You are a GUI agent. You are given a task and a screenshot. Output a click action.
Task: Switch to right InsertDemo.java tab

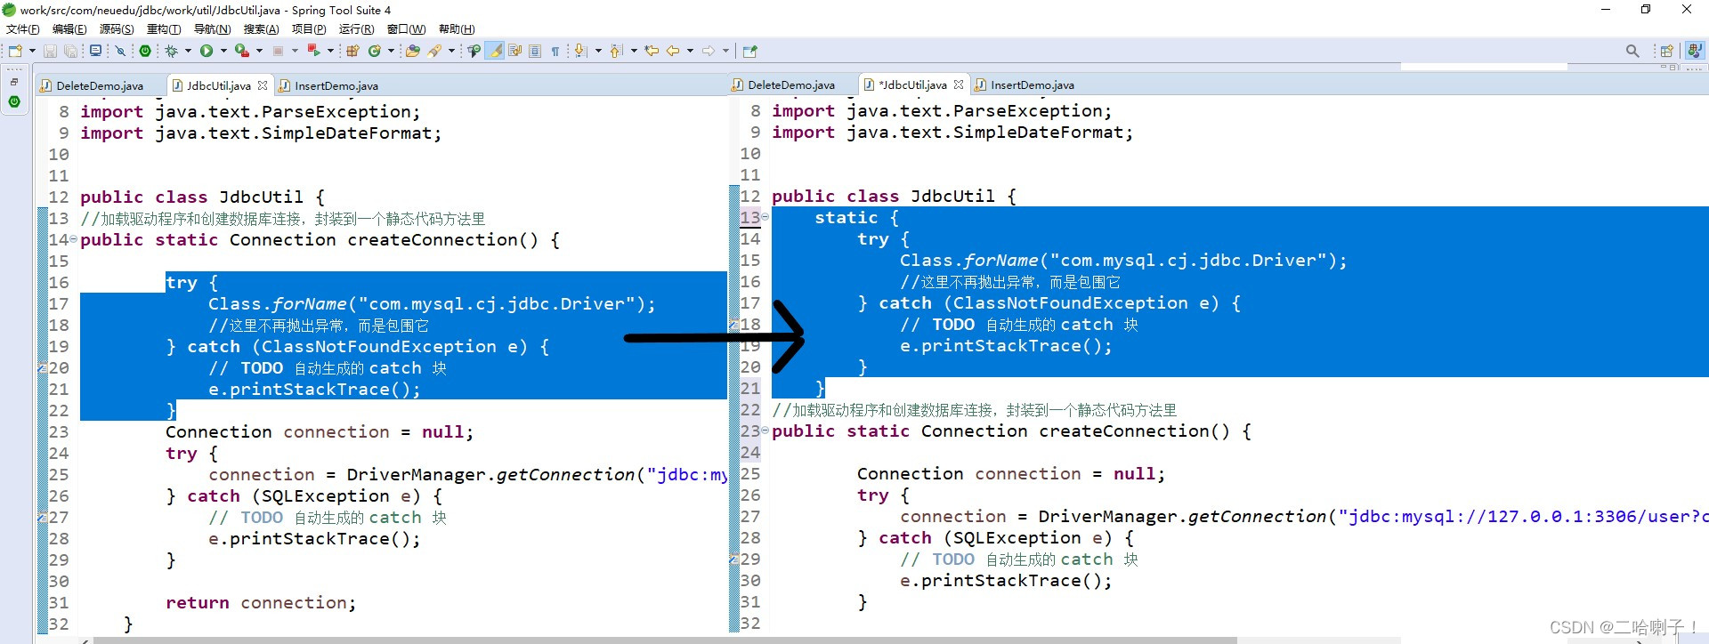(1032, 85)
